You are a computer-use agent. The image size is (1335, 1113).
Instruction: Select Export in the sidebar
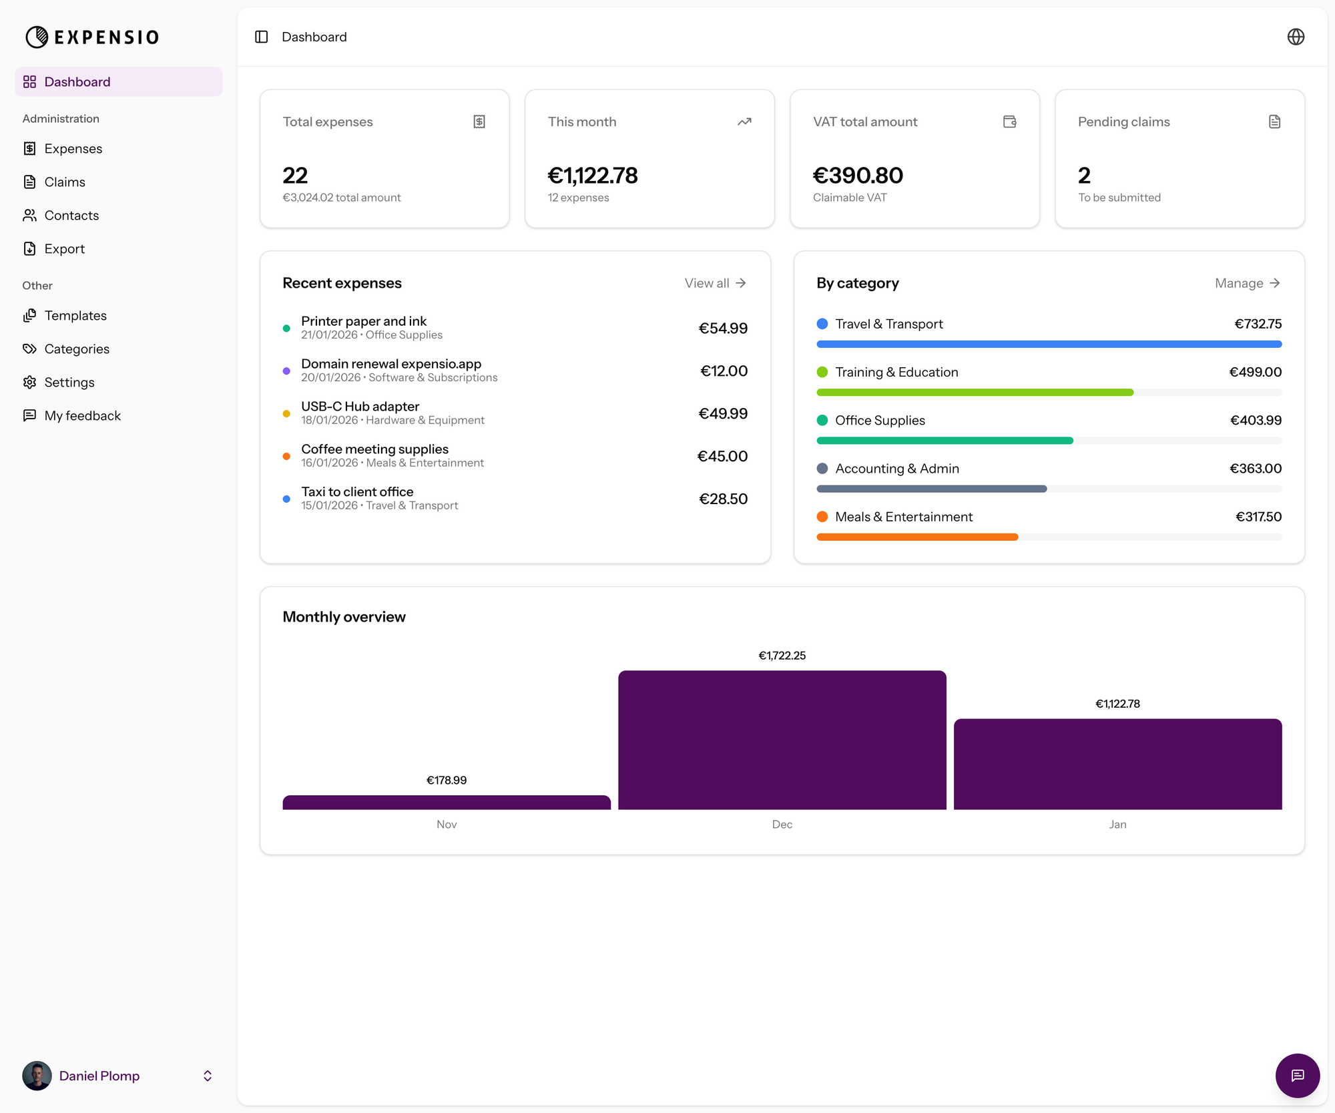pos(65,248)
